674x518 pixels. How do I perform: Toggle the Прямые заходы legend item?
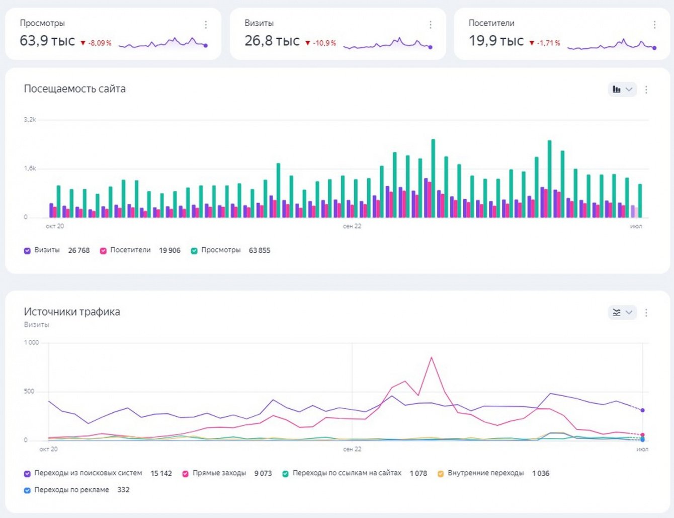[186, 474]
